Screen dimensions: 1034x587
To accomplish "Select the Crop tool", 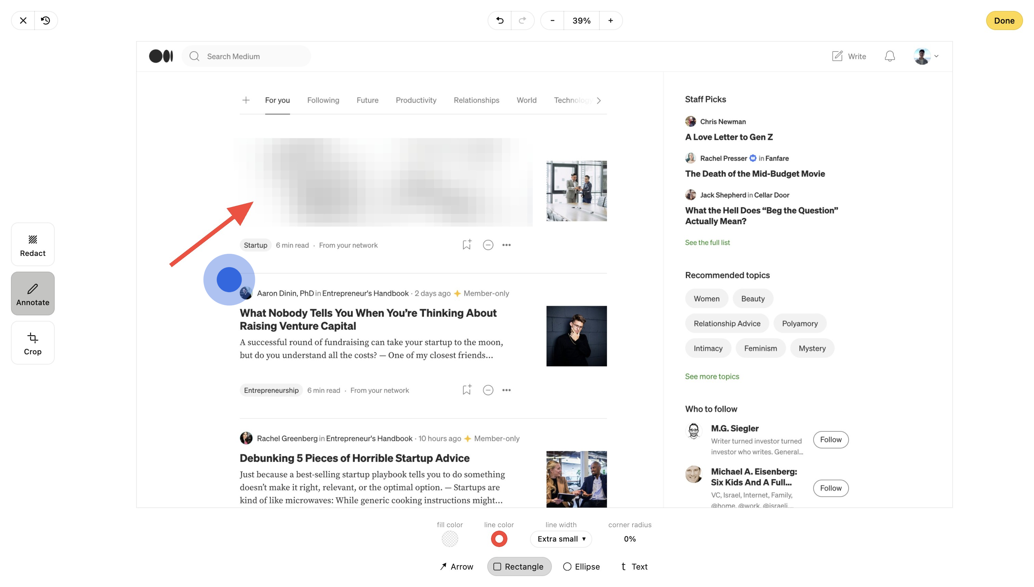I will (33, 343).
